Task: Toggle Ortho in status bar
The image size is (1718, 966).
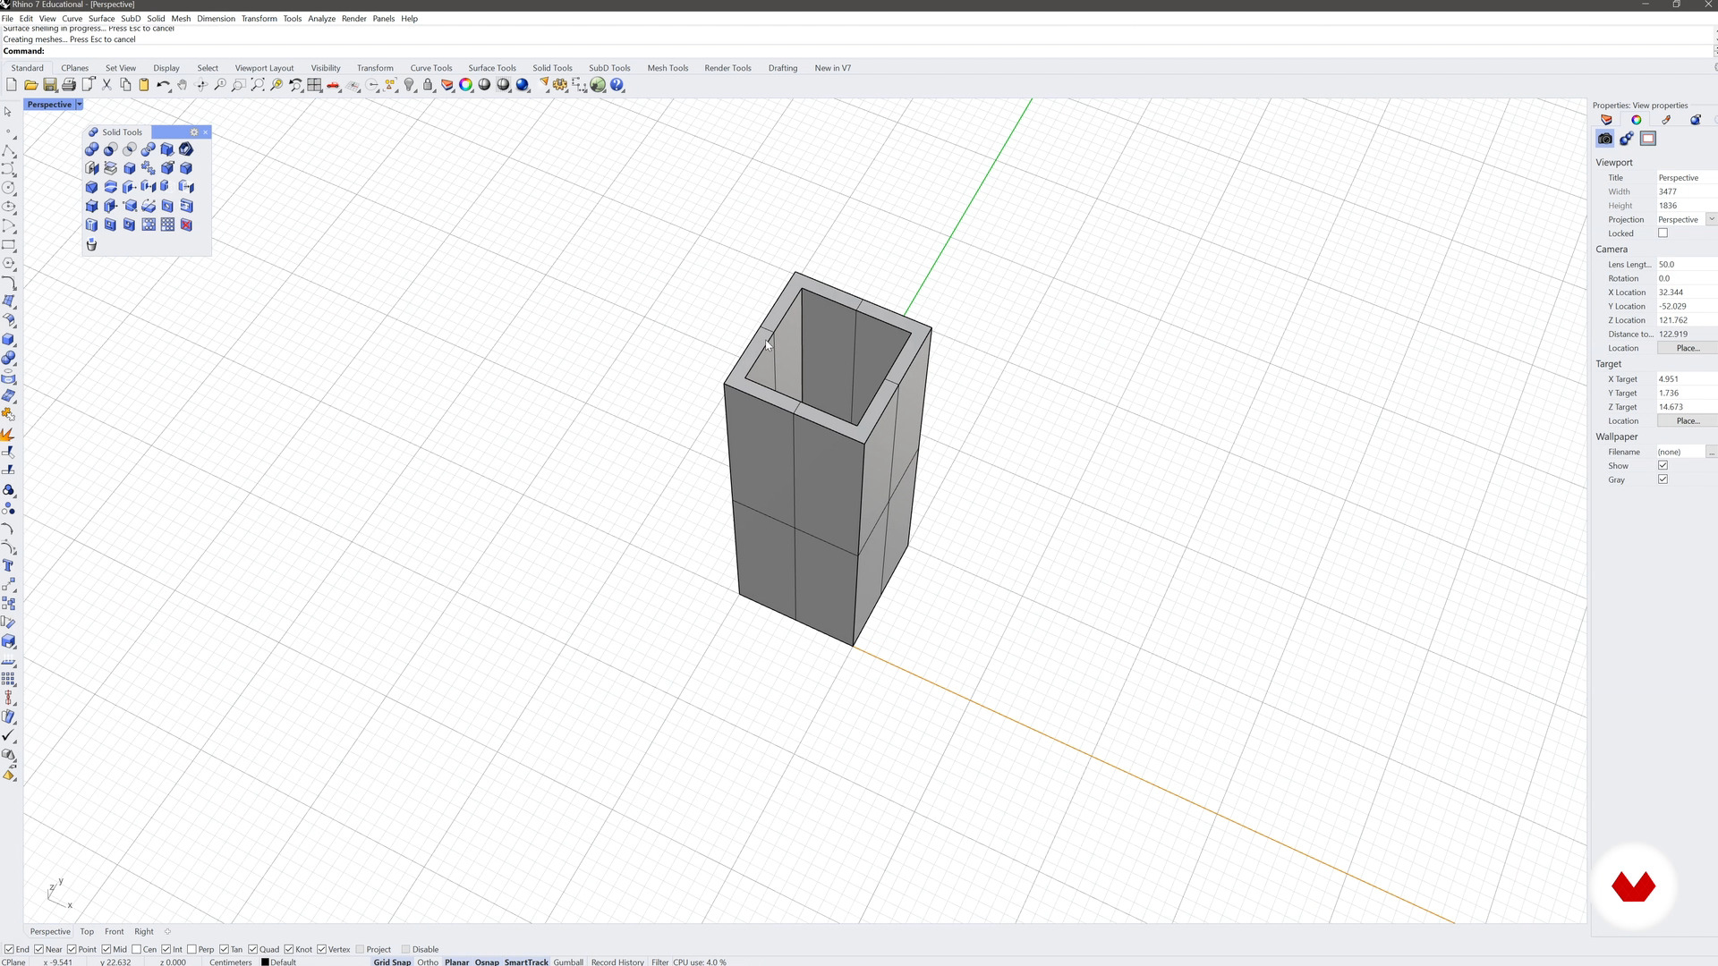Action: pyautogui.click(x=428, y=962)
